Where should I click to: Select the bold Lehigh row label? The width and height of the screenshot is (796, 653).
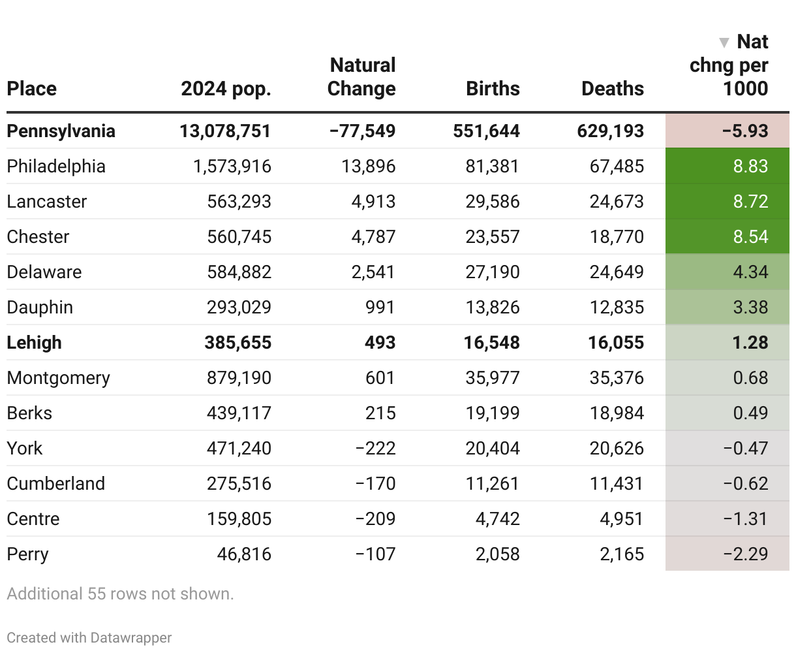[x=34, y=343]
